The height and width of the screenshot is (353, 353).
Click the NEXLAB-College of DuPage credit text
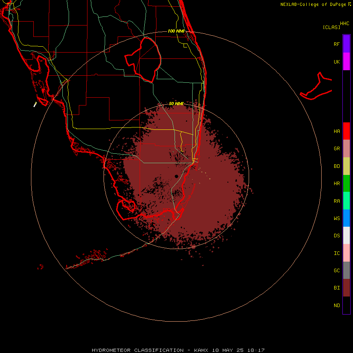pos(313,4)
